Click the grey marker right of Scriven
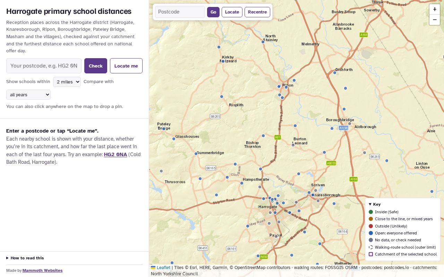The height and width of the screenshot is (277, 444). [316, 190]
